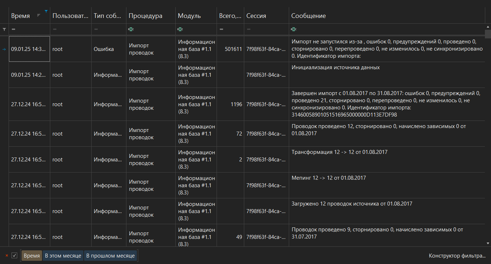Select the В прошлом месяце filter option
The height and width of the screenshot is (264, 491).
tap(110, 255)
